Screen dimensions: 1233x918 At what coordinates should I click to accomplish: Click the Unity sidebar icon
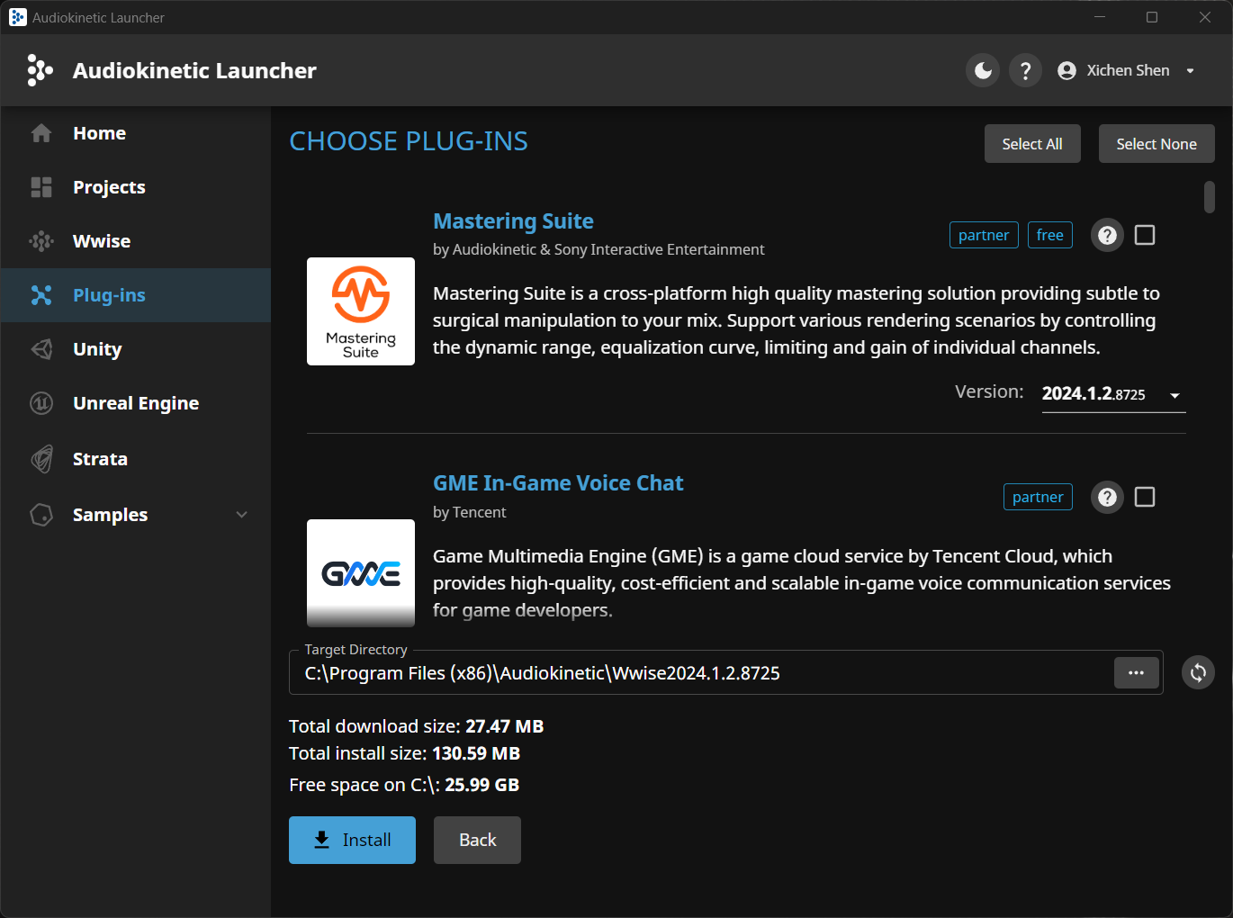click(x=41, y=349)
